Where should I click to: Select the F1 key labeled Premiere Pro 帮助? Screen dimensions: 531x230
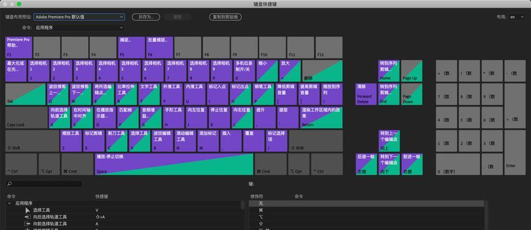pos(18,47)
